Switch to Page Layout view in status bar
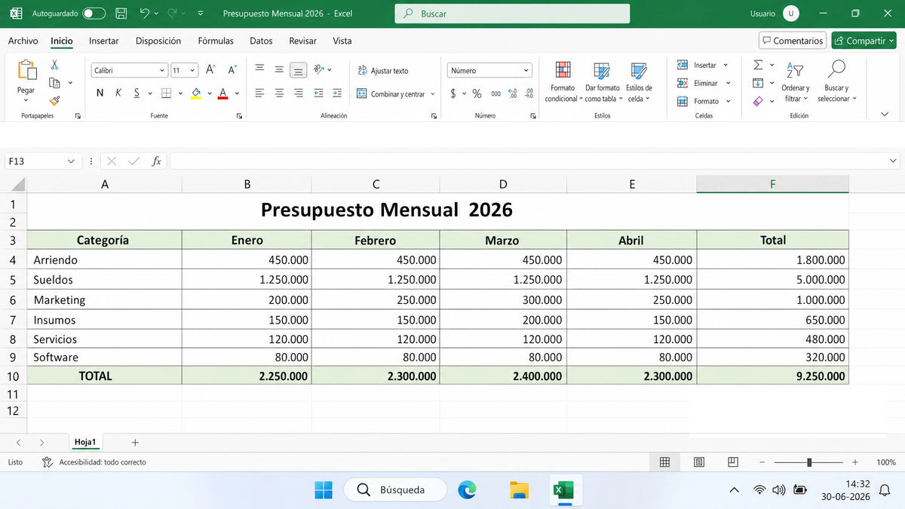The height and width of the screenshot is (509, 905). (x=699, y=462)
